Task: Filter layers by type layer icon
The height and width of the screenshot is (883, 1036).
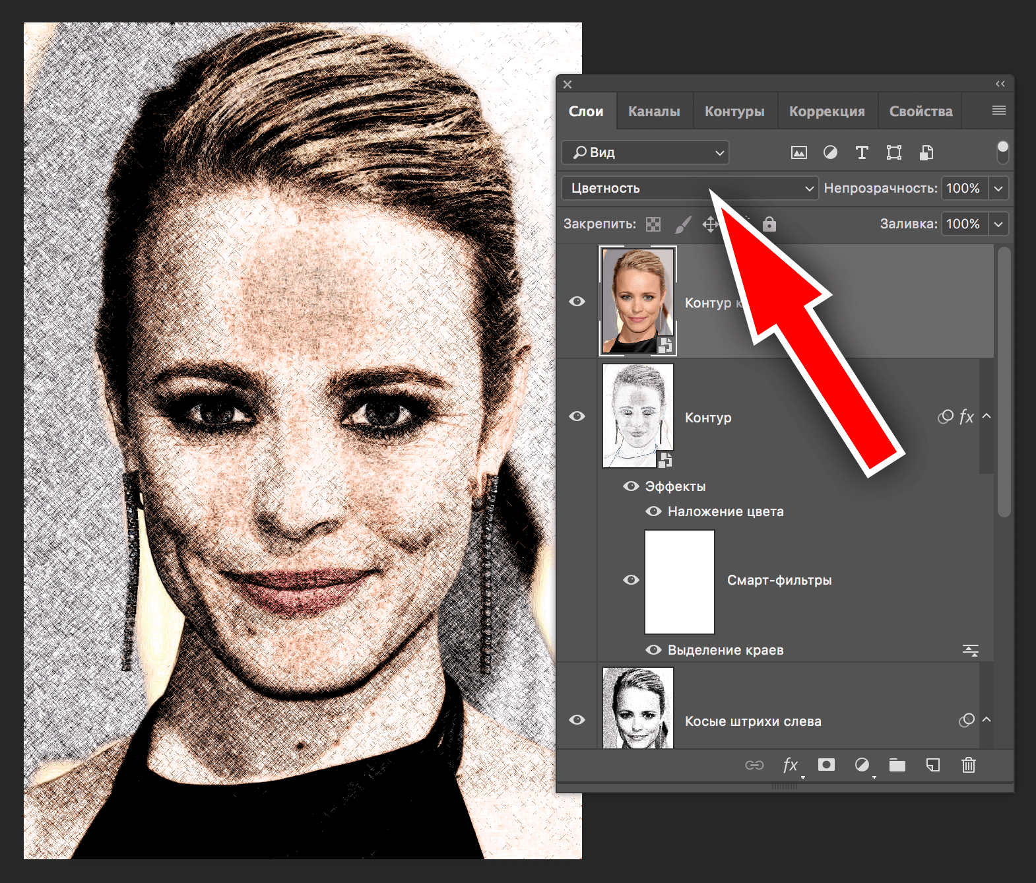Action: click(x=862, y=152)
